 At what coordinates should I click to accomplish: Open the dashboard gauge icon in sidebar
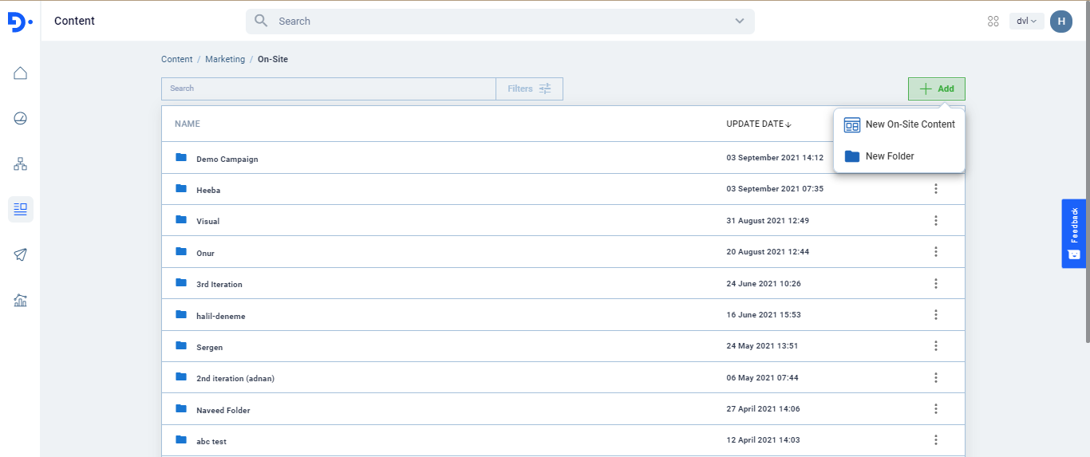coord(21,119)
